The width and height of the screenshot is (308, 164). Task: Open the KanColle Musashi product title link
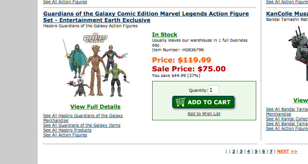(x=287, y=14)
